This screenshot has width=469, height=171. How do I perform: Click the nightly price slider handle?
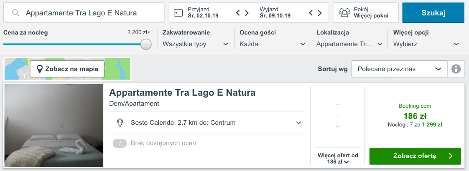146,44
